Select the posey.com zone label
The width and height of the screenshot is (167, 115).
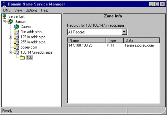(x=29, y=47)
